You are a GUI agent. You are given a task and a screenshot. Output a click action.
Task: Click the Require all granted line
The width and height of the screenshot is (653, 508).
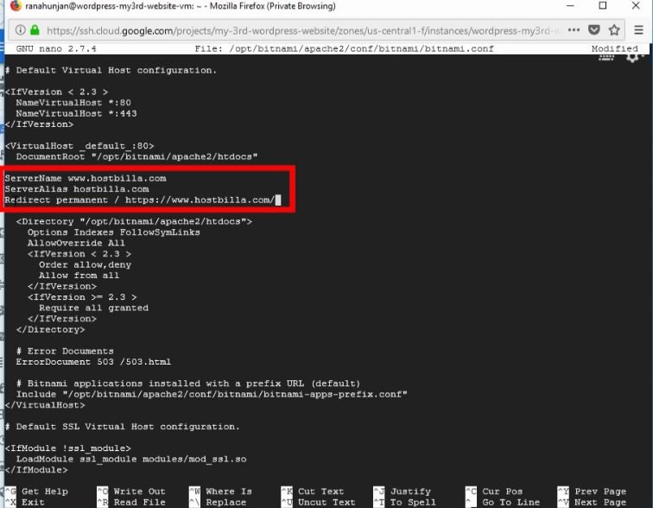point(93,308)
